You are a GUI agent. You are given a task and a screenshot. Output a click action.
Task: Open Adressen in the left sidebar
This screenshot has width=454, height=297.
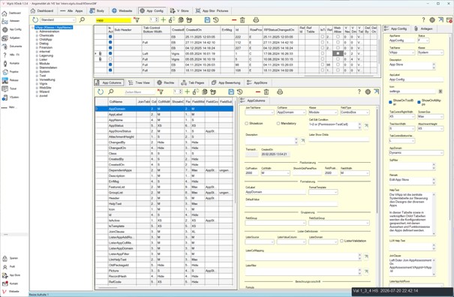[x=11, y=21]
